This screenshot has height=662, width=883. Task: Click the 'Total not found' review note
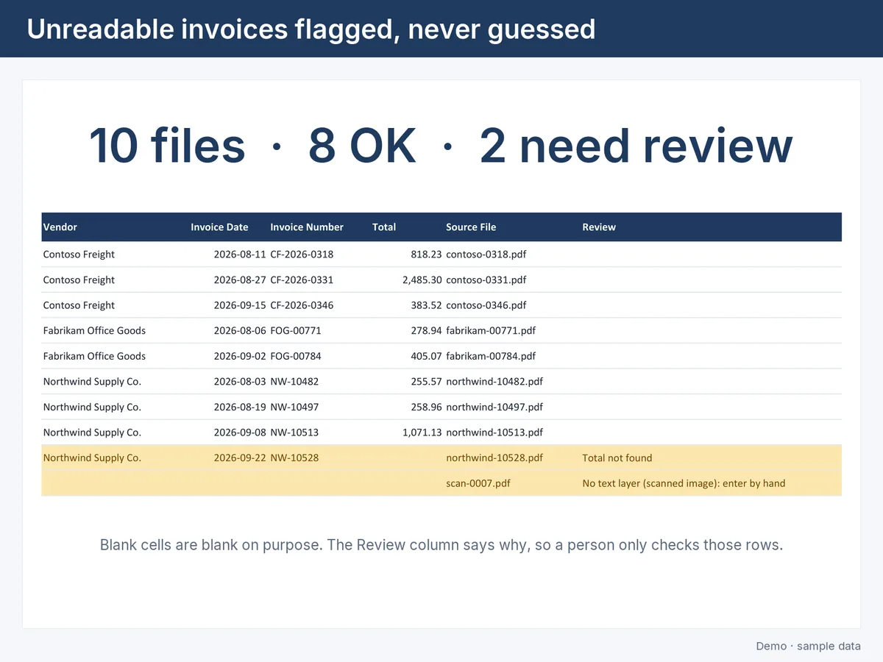pyautogui.click(x=617, y=458)
